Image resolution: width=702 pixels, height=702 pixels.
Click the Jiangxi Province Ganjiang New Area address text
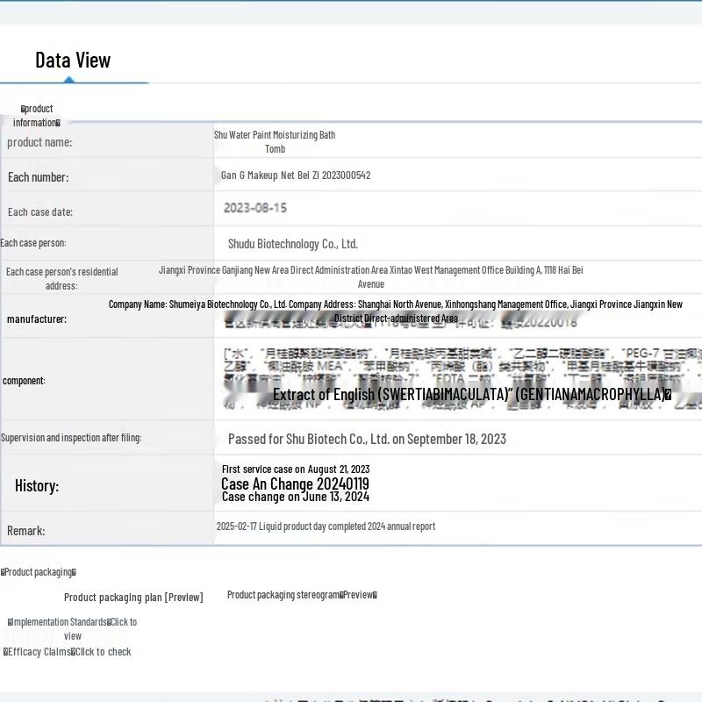(370, 276)
